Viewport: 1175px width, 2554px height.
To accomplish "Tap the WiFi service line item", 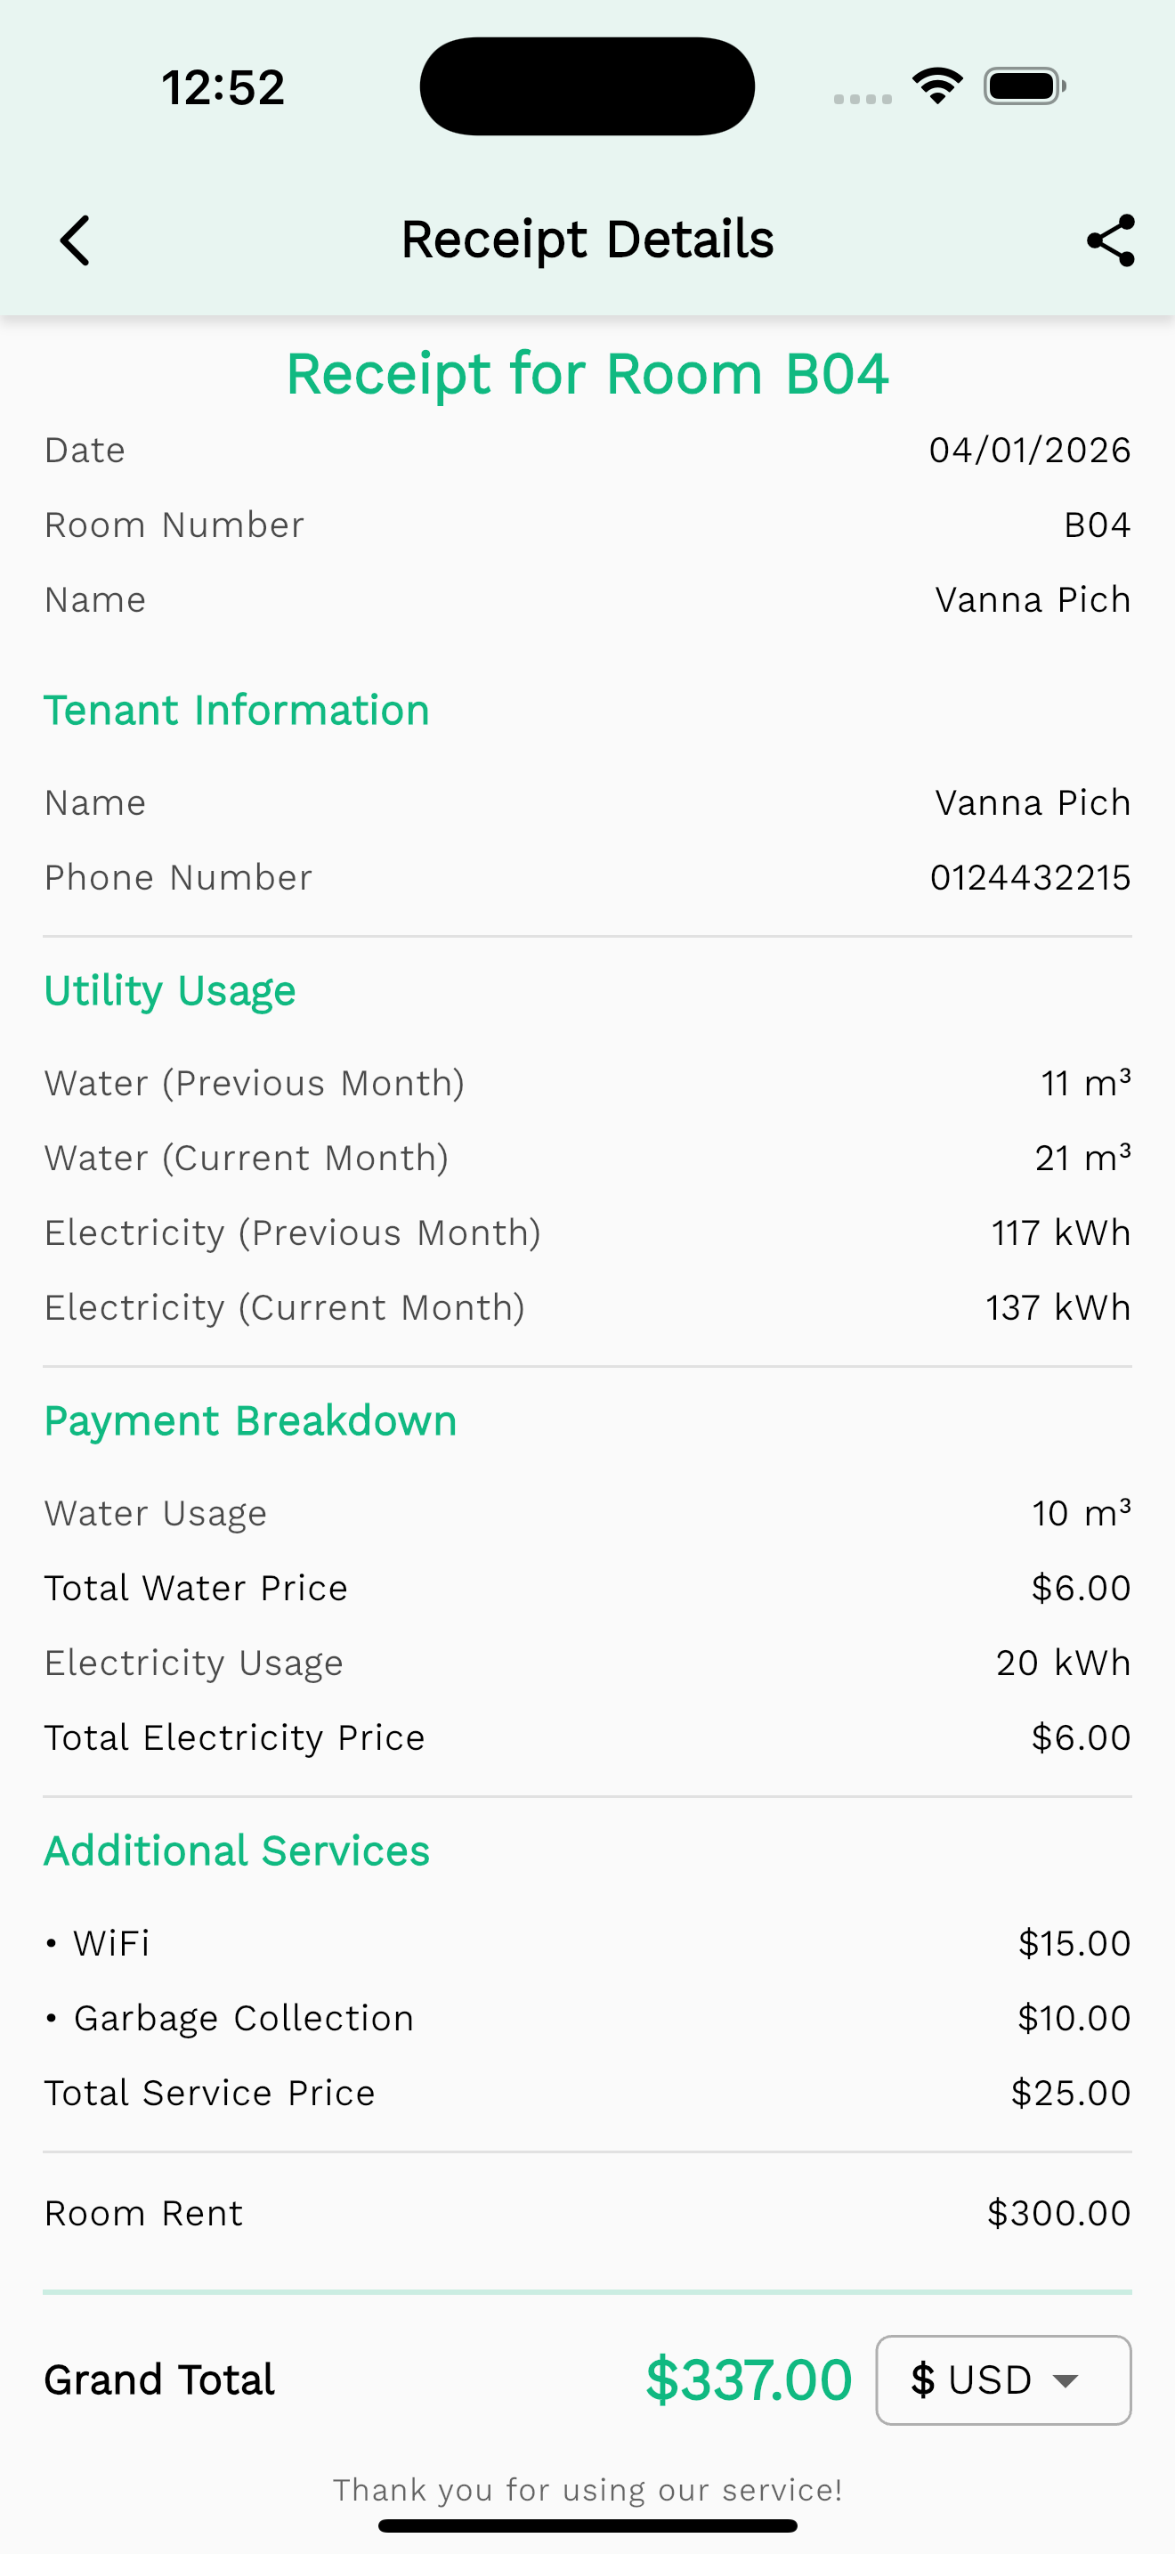I will (111, 1943).
